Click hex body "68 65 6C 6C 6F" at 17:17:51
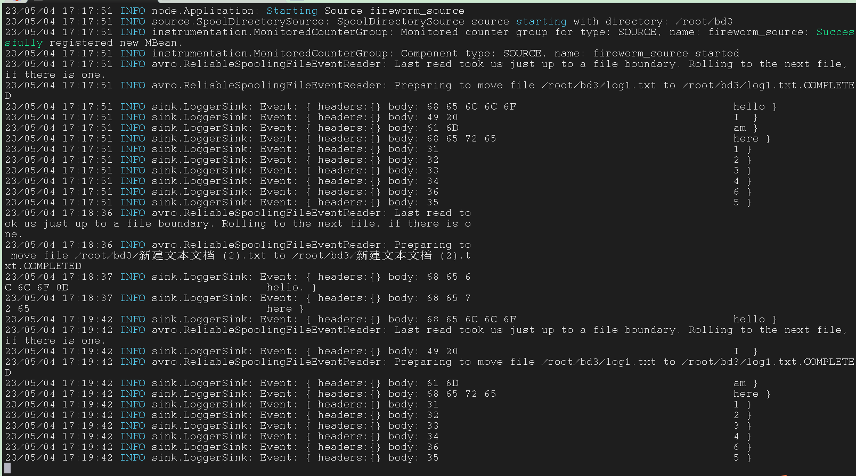The image size is (856, 476). coord(471,106)
